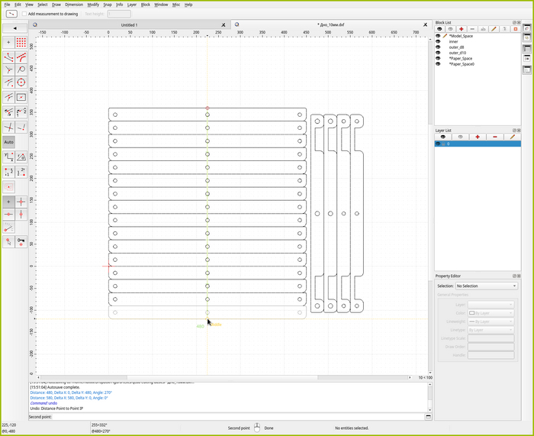This screenshot has height=436, width=534.
Task: Hide the inner block using eye icon
Action: point(438,41)
